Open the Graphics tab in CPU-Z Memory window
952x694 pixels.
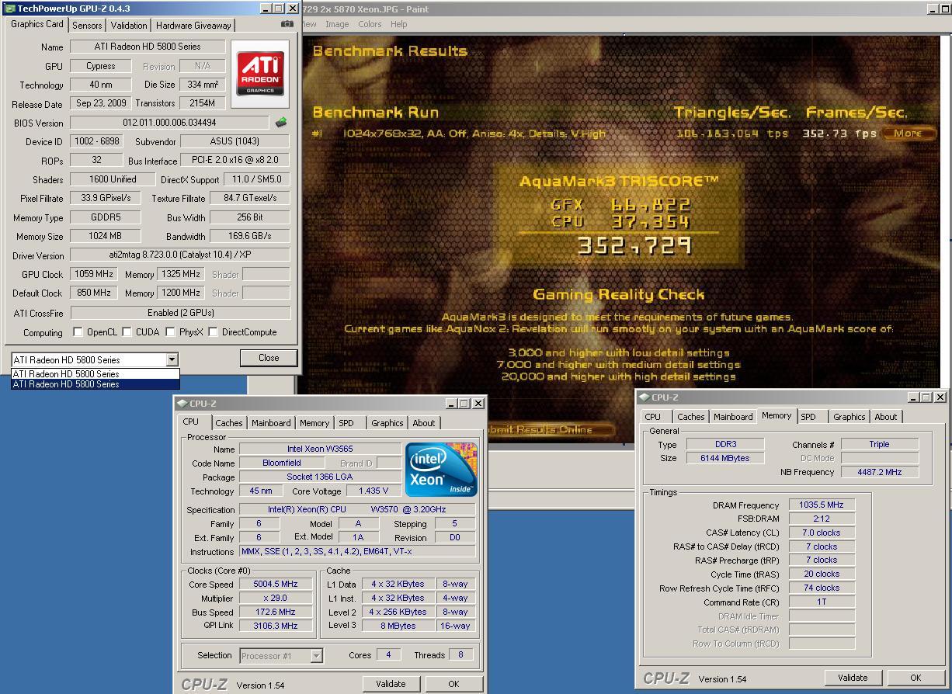pyautogui.click(x=849, y=417)
